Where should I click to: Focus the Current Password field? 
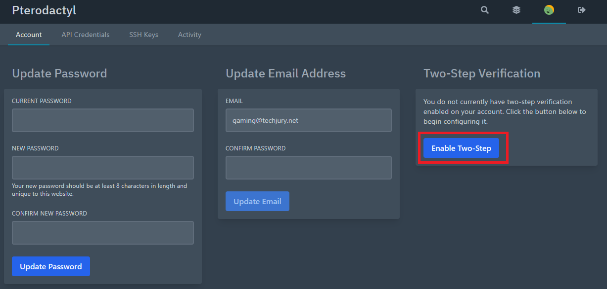point(103,120)
